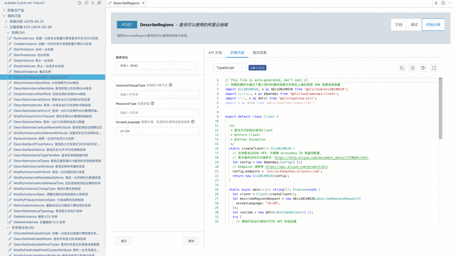
Task: Click the code file icon above the sample
Action: tap(412, 68)
